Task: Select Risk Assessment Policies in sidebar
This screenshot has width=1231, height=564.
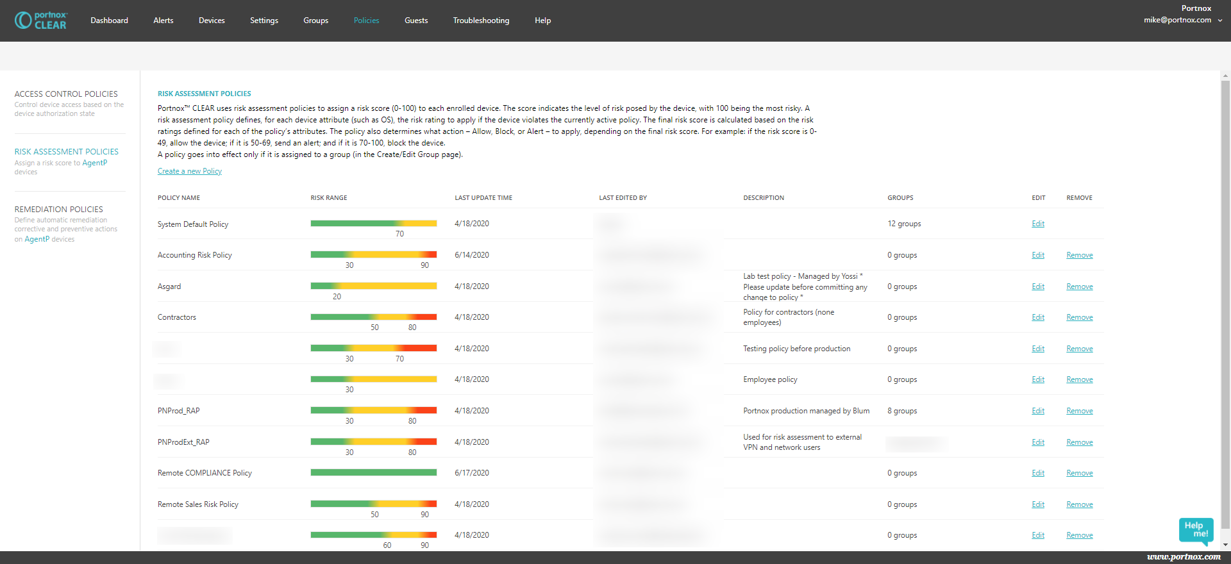Action: (67, 152)
